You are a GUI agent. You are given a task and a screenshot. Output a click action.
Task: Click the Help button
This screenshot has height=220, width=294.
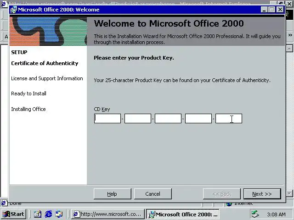(x=112, y=194)
